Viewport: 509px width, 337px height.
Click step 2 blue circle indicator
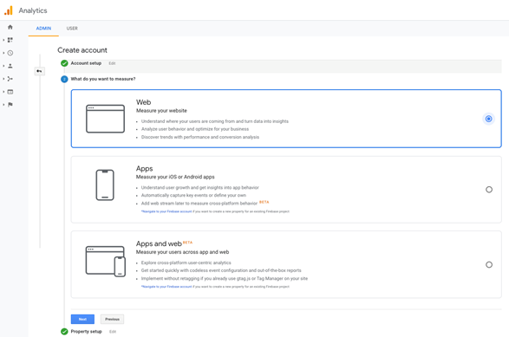click(x=64, y=79)
